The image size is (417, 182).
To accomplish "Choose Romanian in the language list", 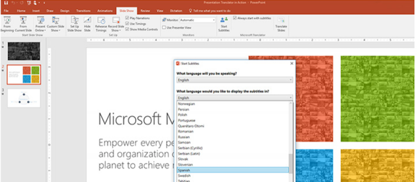I will tap(233, 131).
